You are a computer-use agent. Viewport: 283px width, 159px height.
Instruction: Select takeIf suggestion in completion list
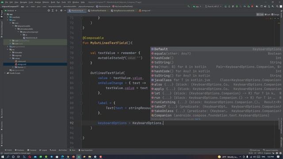pyautogui.click(x=217, y=106)
